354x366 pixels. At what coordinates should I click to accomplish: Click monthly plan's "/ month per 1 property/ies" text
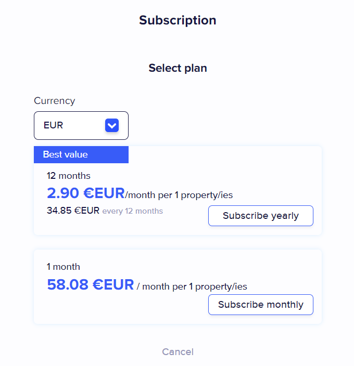[192, 286]
